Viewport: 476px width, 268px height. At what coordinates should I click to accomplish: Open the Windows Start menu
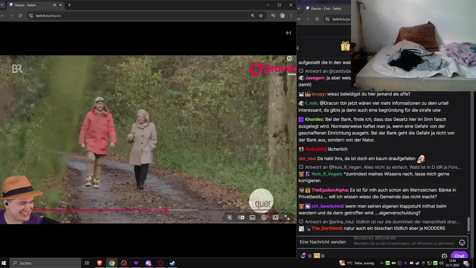(x=4, y=263)
